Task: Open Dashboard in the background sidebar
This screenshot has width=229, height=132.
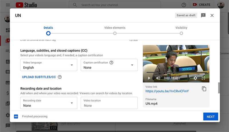Action: coord(8,30)
